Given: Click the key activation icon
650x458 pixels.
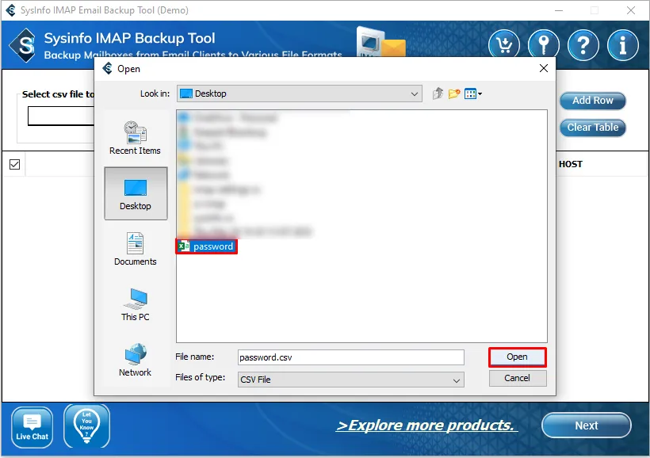Looking at the screenshot, I should coord(544,45).
